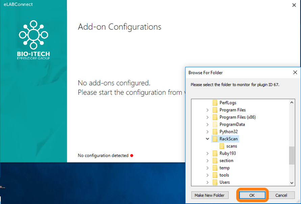Expand the Users folder
The width and height of the screenshot is (301, 204).
(x=207, y=182)
